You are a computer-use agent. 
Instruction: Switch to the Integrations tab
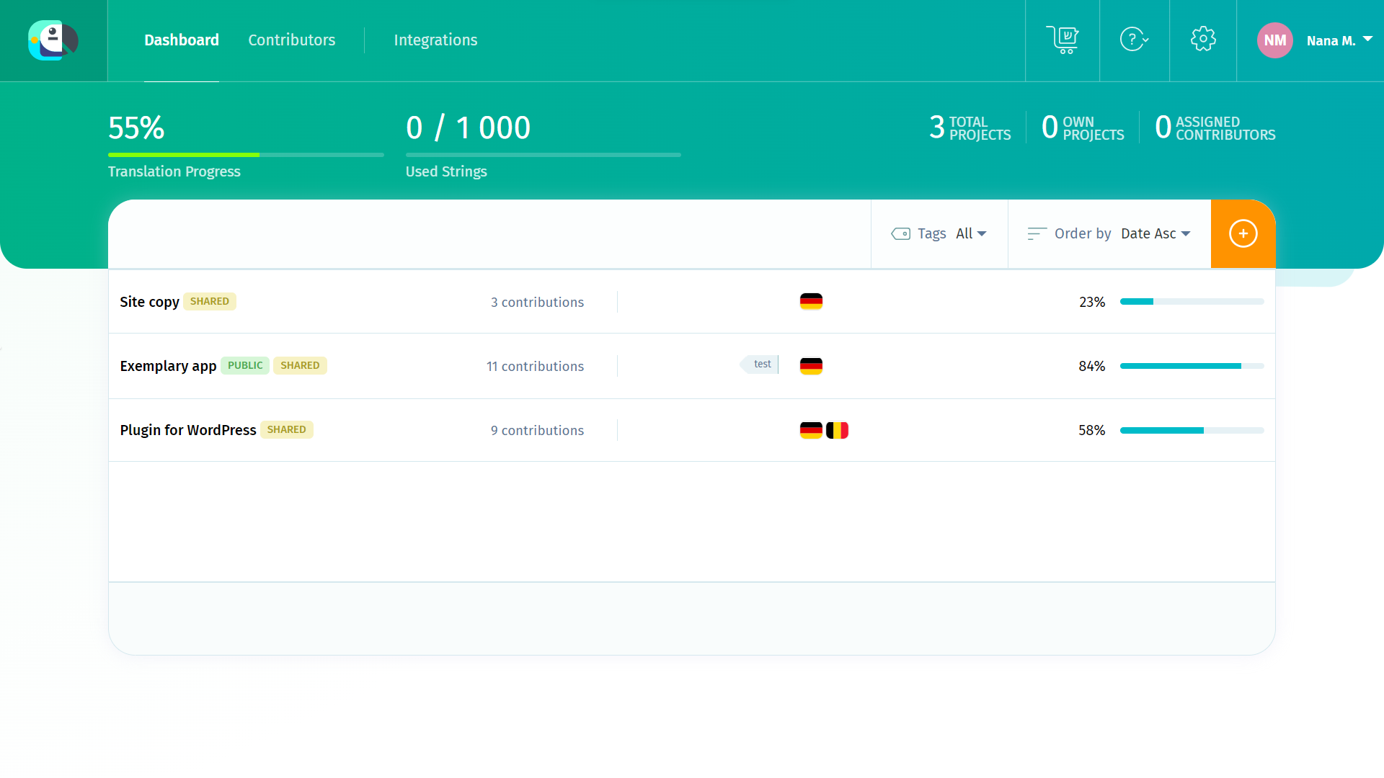435,40
